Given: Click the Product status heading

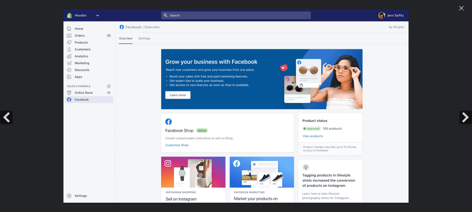Looking at the screenshot, I should pos(315,121).
